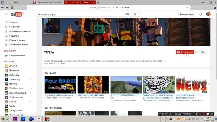Image resolution: width=217 pixels, height=122 pixels.
Task: Click the troll face TerraFirmaCraft thumbnail
Action: [x=159, y=84]
